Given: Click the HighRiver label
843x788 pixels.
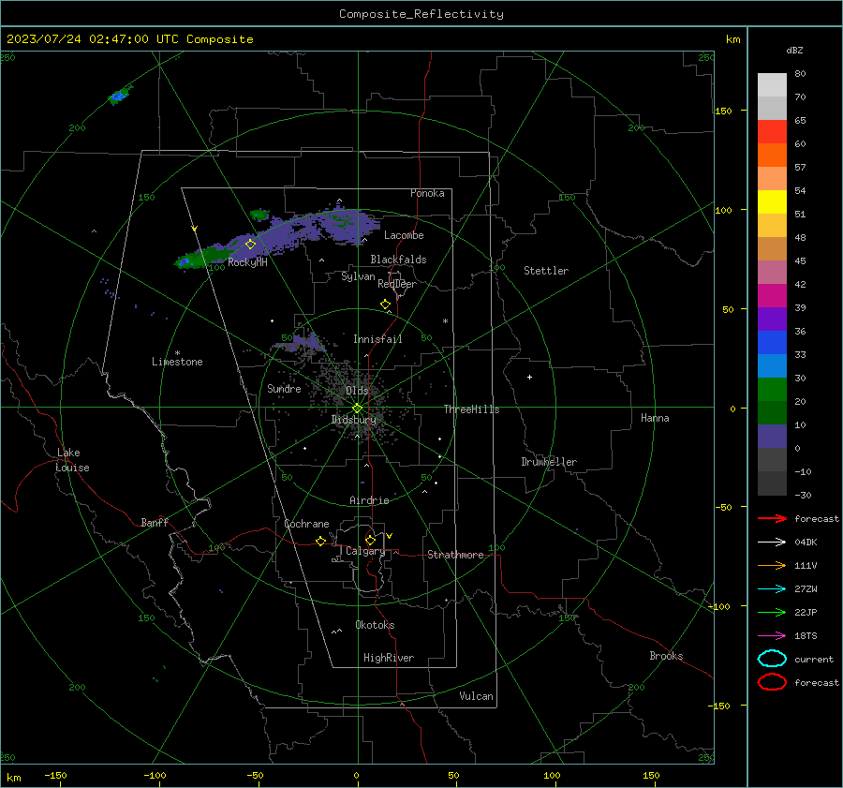Looking at the screenshot, I should pos(389,658).
